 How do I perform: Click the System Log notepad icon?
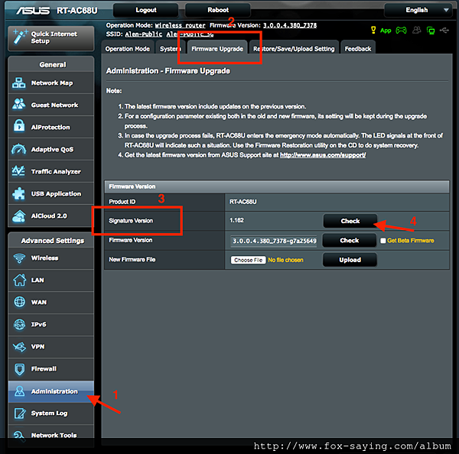coord(20,413)
